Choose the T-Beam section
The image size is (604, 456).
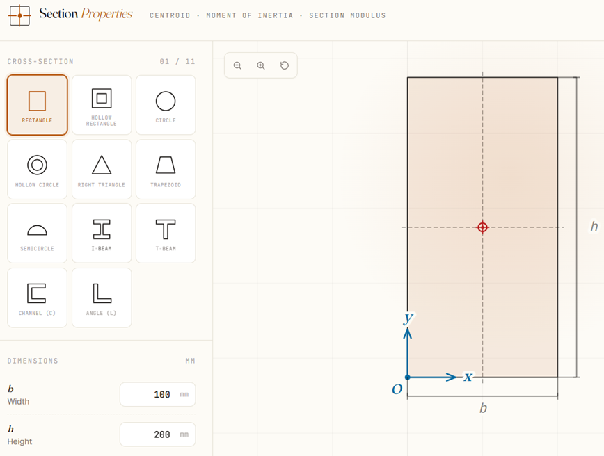coord(166,234)
